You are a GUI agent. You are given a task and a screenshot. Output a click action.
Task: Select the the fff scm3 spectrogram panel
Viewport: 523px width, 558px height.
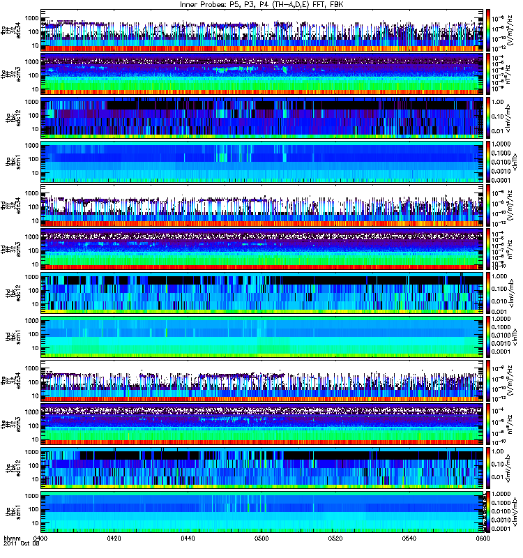262,424
